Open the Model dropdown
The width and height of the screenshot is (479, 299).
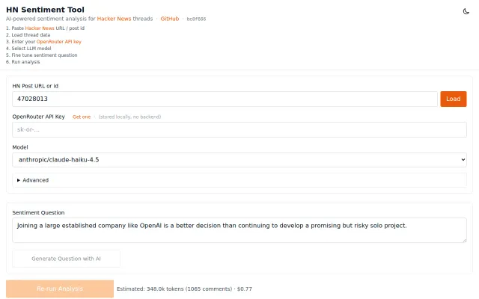(x=239, y=160)
